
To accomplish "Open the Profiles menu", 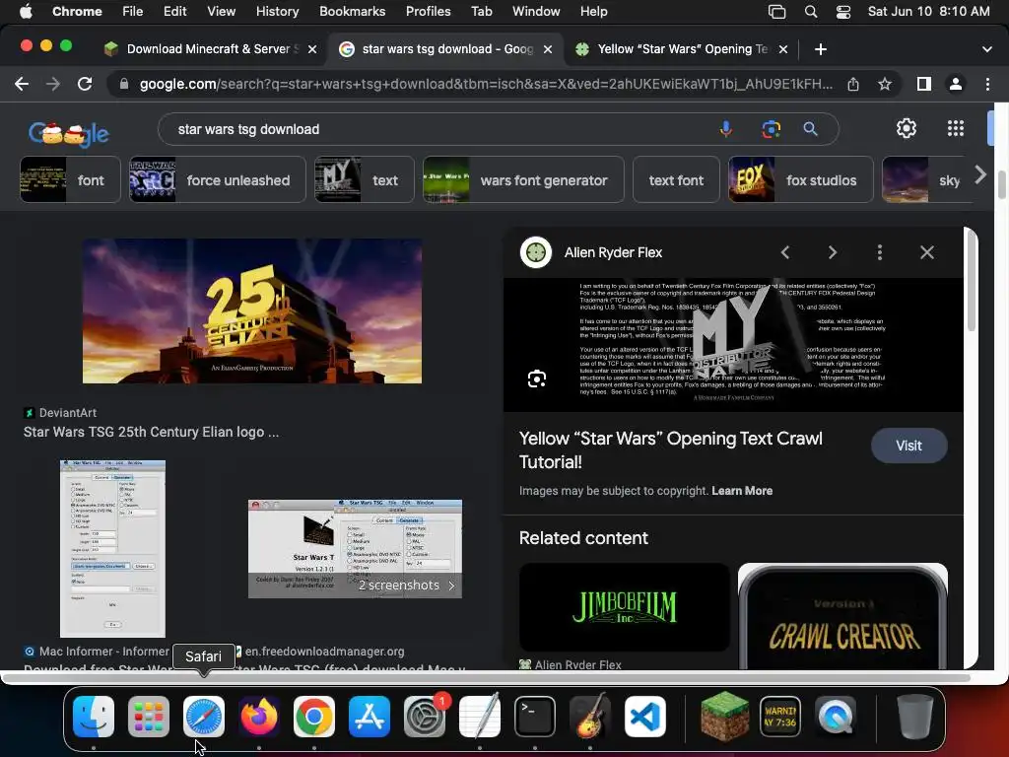I will coord(428,12).
